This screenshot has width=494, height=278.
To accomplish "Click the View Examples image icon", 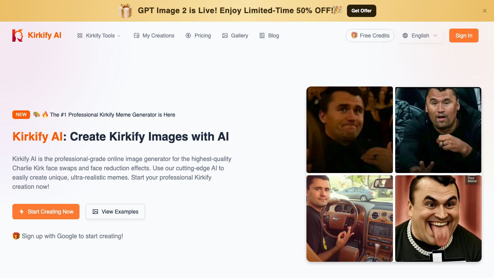I will pyautogui.click(x=95, y=212).
